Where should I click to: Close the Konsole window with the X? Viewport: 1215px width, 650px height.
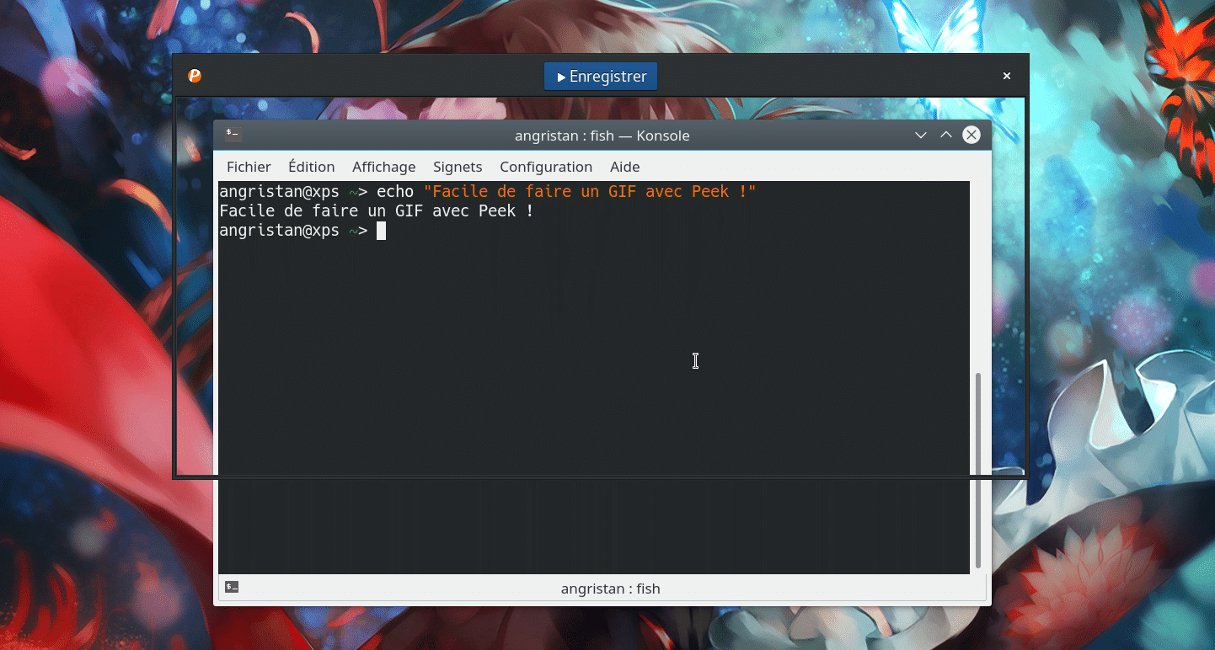[971, 134]
